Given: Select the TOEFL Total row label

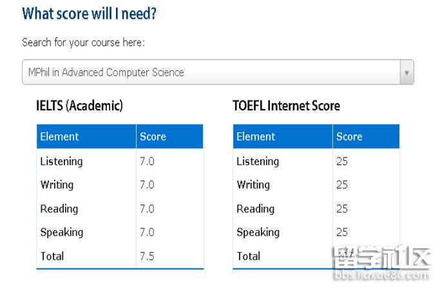Looking at the screenshot, I should [x=248, y=256].
